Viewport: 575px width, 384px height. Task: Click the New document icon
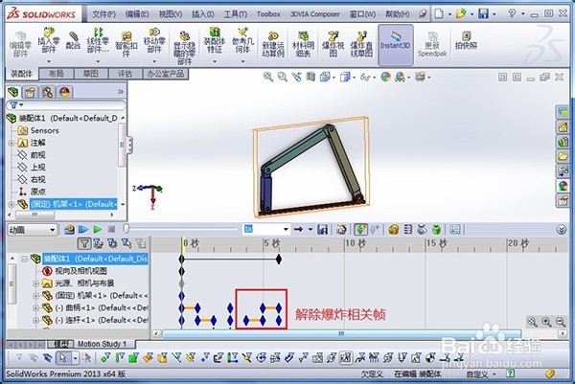[x=439, y=14]
